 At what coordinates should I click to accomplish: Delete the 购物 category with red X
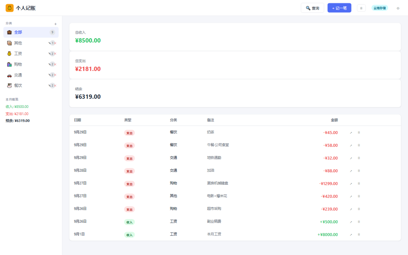point(55,64)
